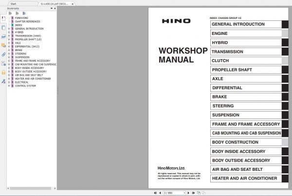Go to the first page
This screenshot has width=292, height=196.
(155, 193)
